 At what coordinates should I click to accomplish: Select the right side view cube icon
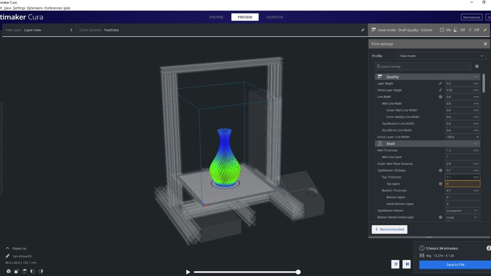(x=40, y=271)
